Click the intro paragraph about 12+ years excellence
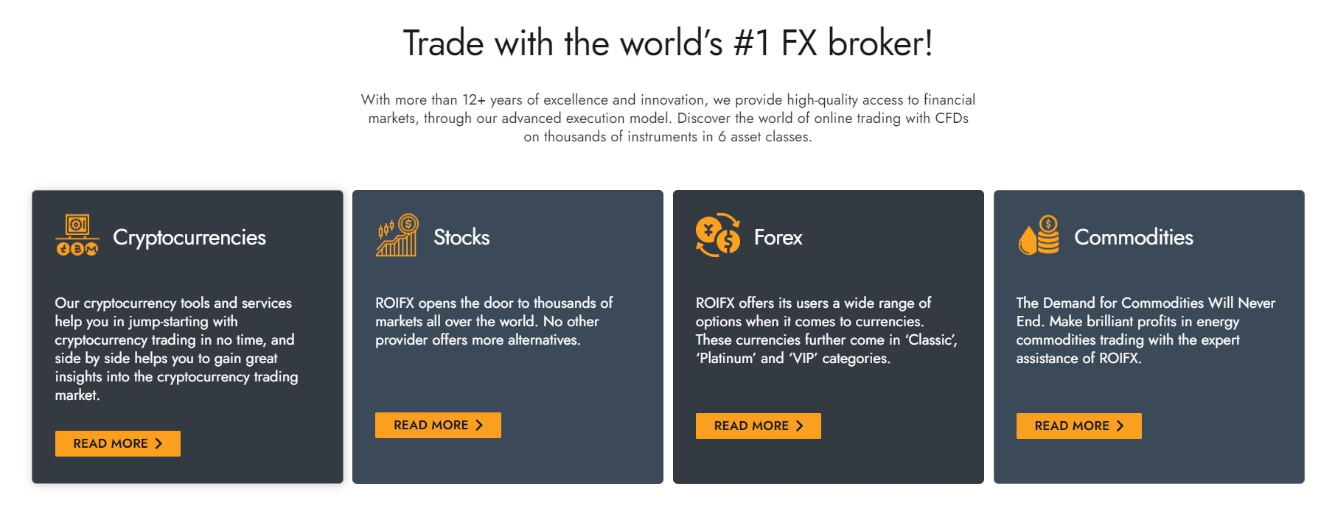 (668, 118)
